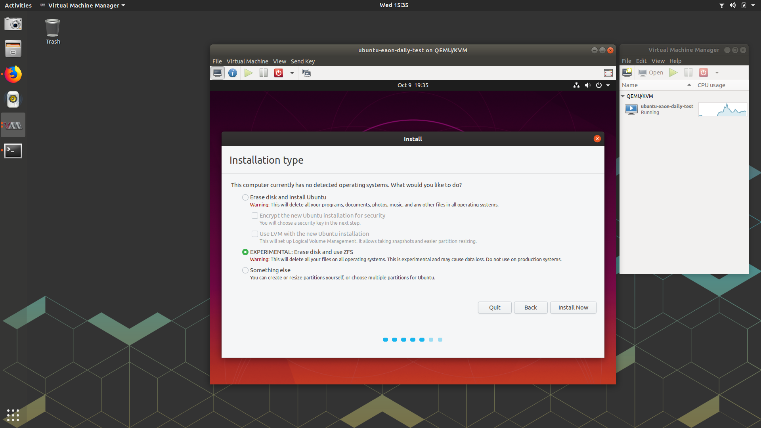The image size is (761, 428).
Task: Click host battery icon in top bar
Action: click(744, 6)
